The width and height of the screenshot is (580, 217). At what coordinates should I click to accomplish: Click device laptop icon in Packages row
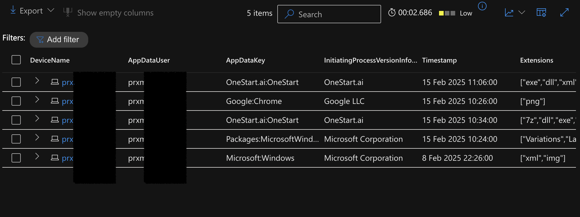click(55, 139)
